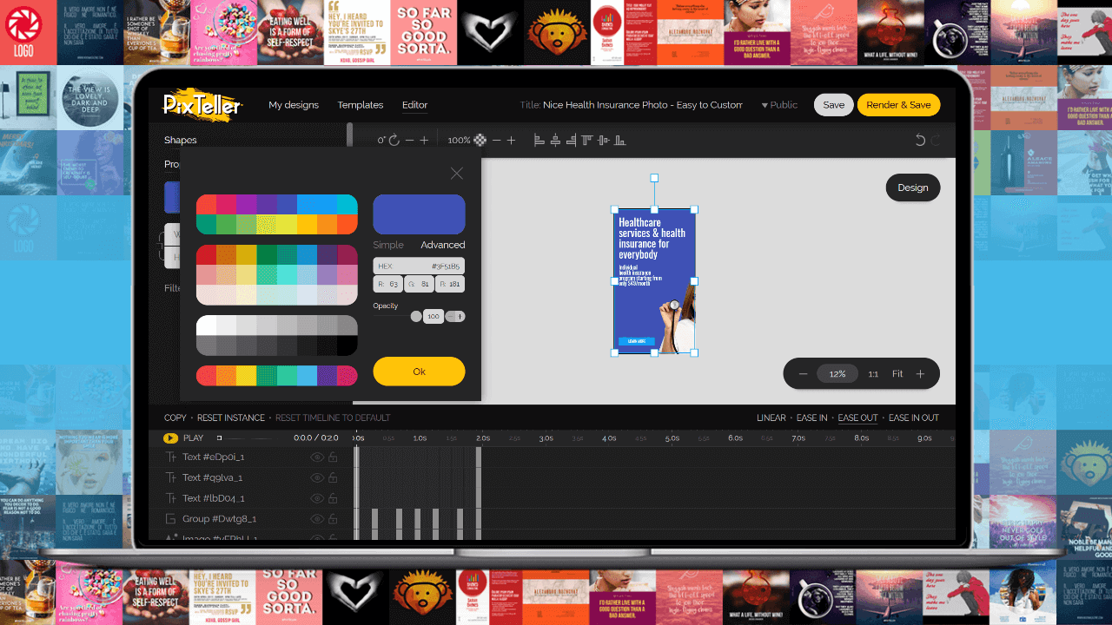The image size is (1112, 625).
Task: Increase toolbar opacity with plus next to 100%
Action: pos(511,140)
